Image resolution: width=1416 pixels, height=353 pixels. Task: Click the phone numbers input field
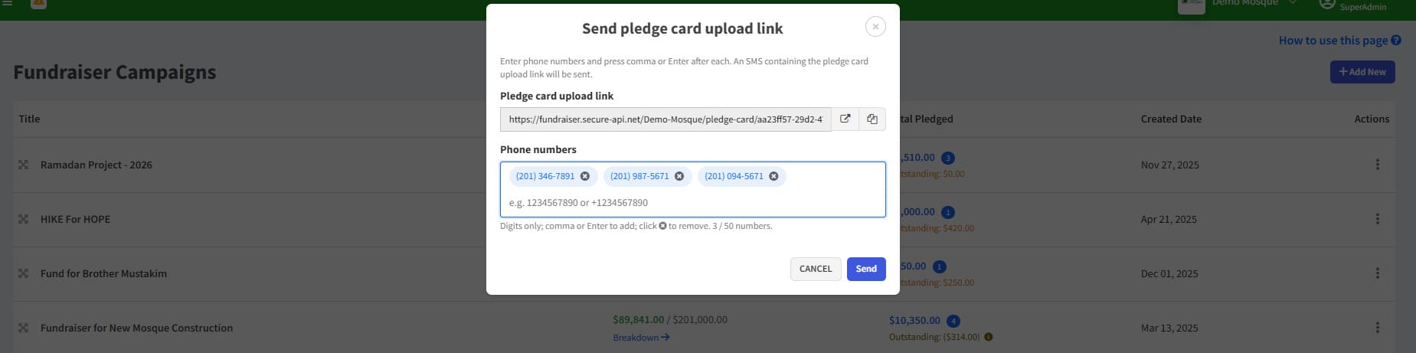[x=693, y=203]
